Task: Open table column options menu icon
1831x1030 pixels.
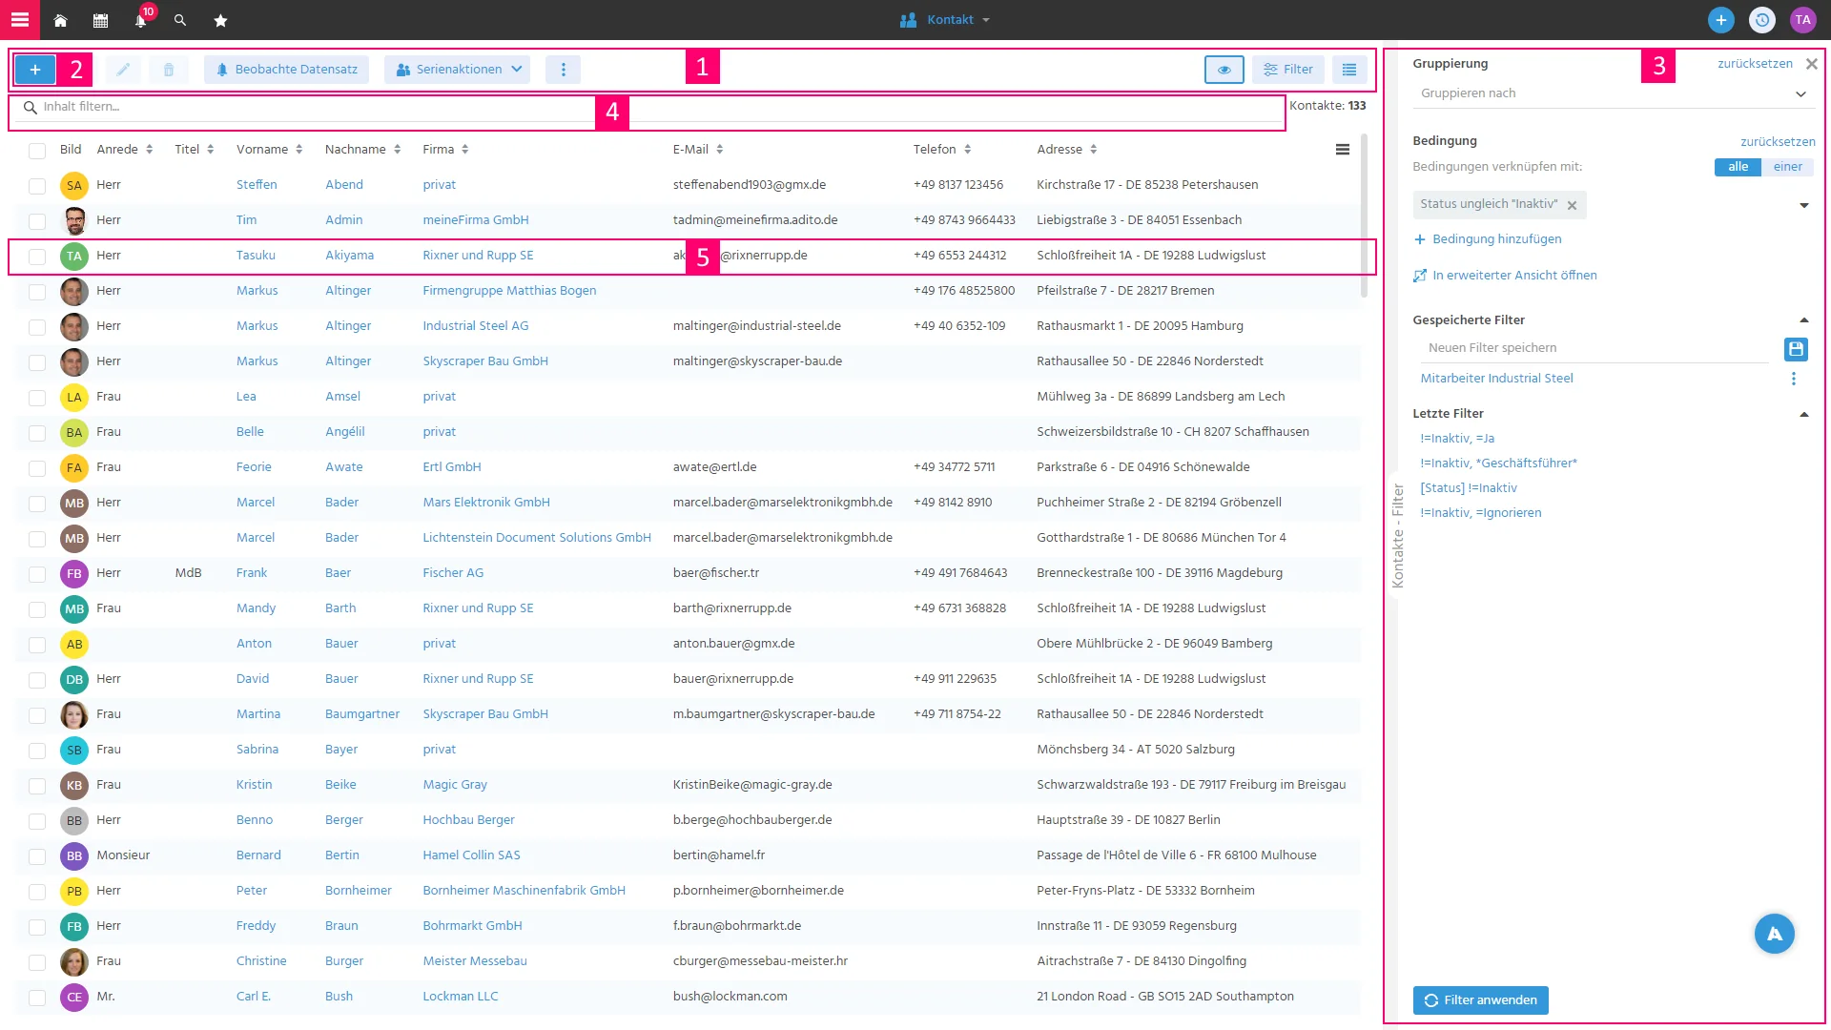Action: pyautogui.click(x=1342, y=150)
